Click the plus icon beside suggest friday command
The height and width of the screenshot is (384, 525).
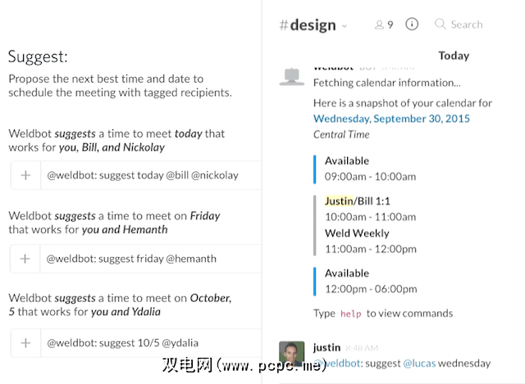tap(25, 259)
